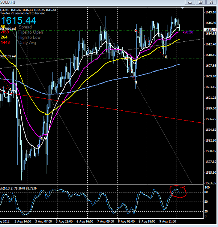Click the stochastic 100 level label

point(207,187)
